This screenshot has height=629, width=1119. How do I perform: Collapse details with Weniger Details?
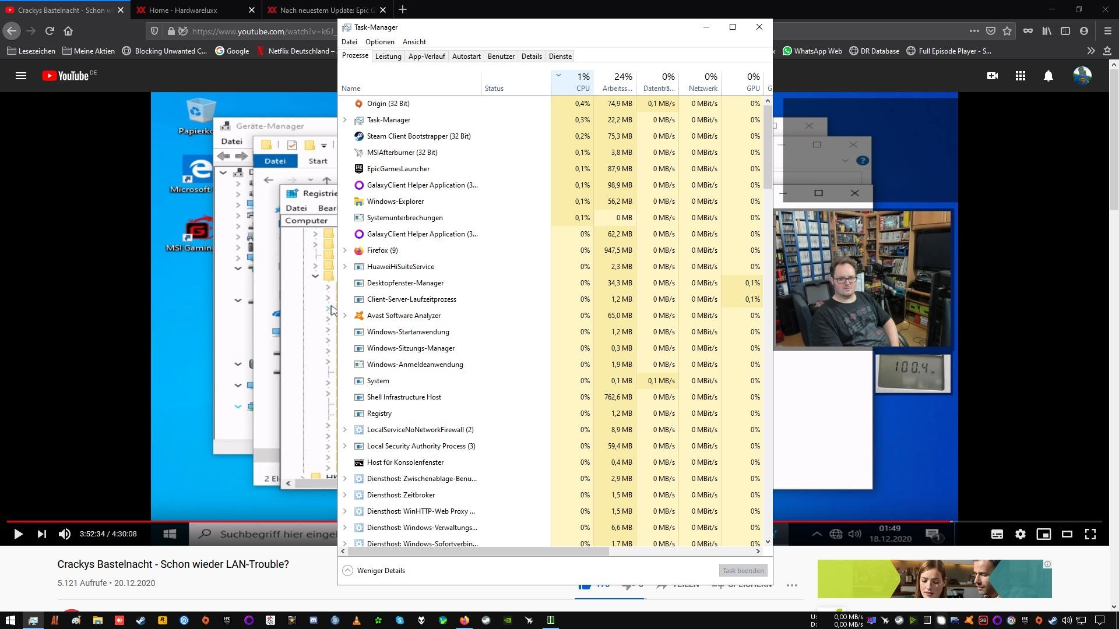click(x=374, y=571)
